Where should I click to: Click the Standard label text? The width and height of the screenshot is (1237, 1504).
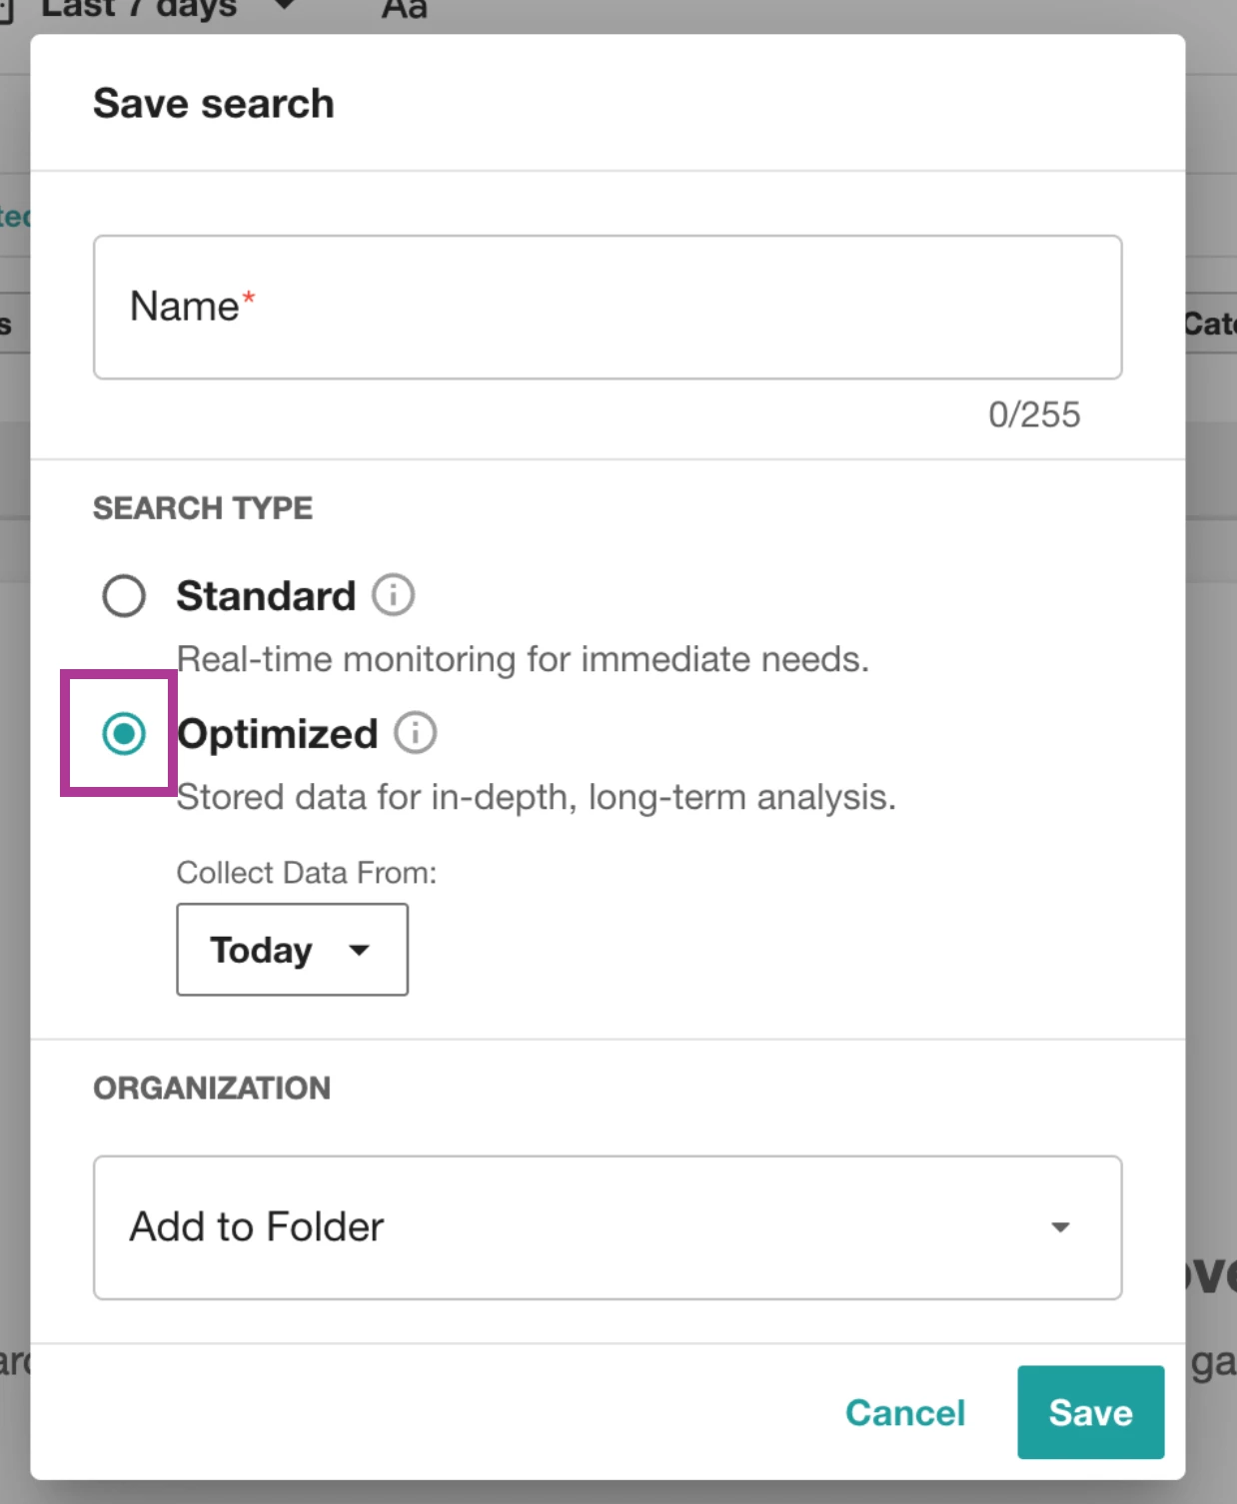[x=266, y=596]
